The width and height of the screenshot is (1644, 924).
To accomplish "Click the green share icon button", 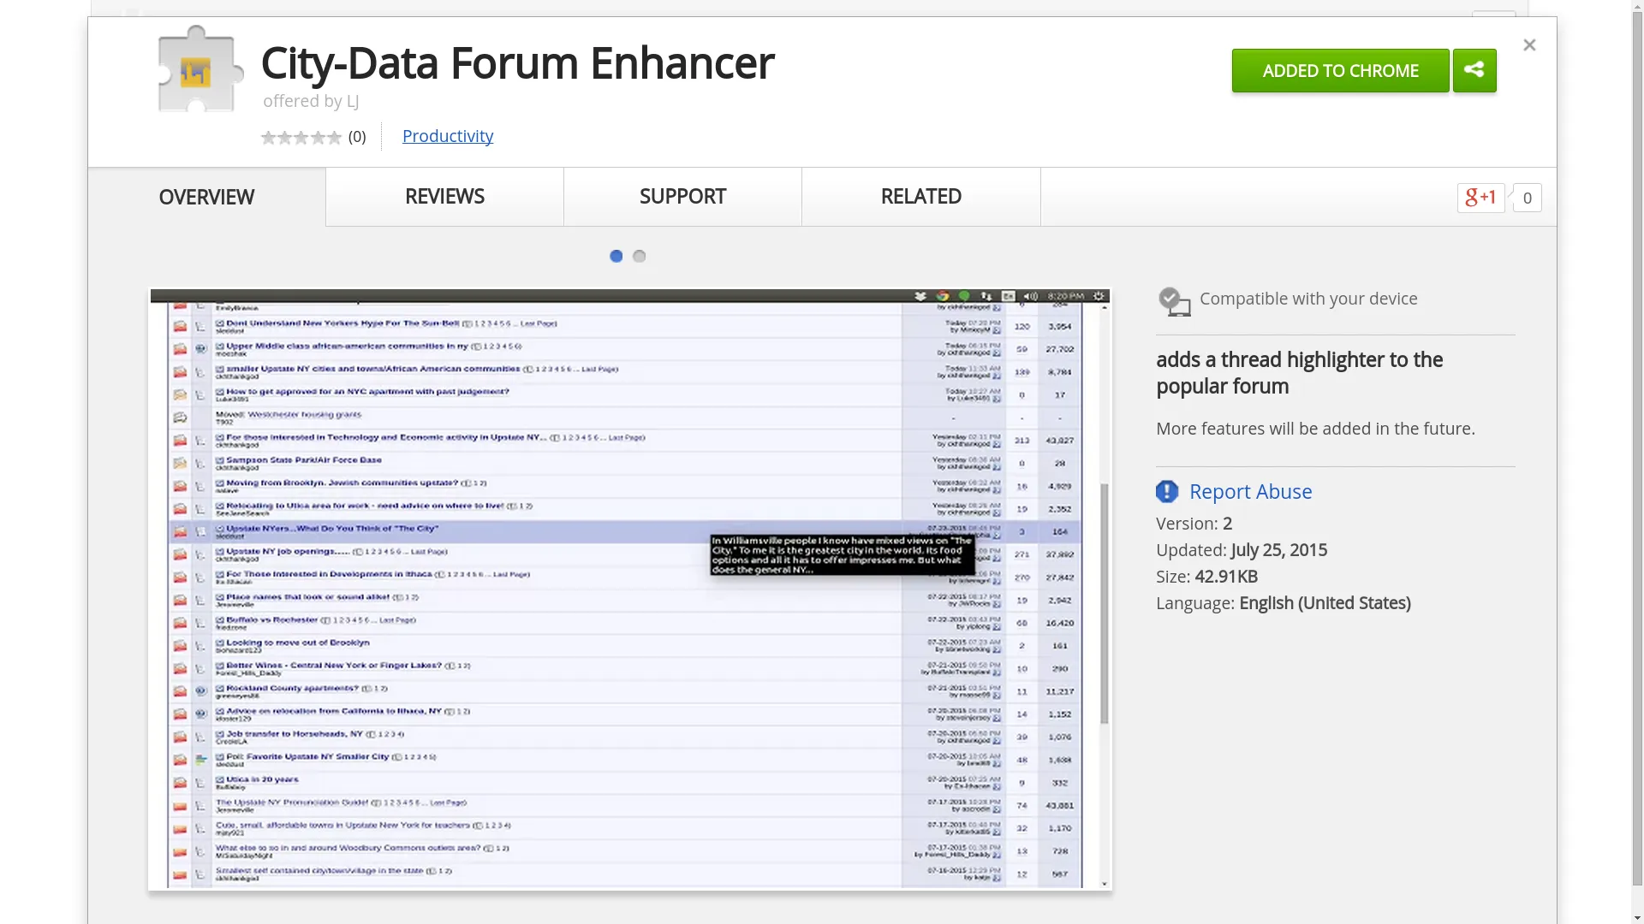I will click(1474, 70).
